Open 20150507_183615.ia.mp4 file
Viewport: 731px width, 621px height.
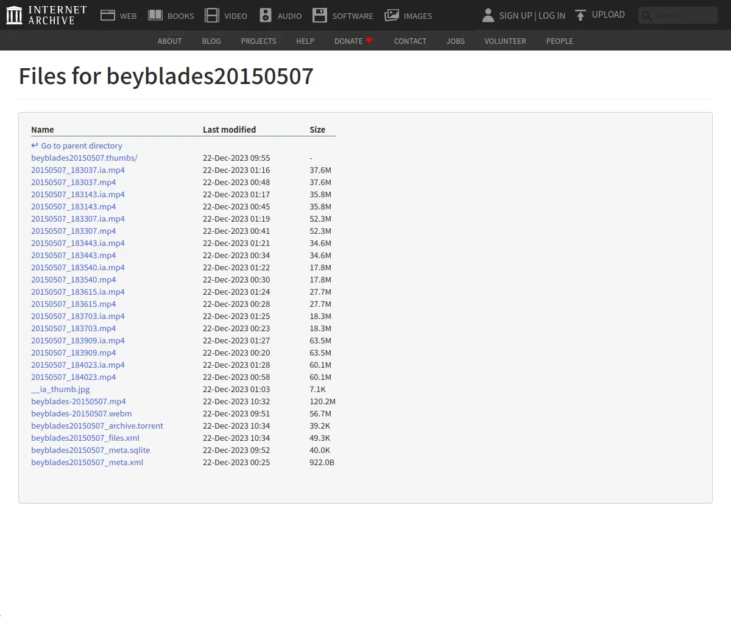(x=78, y=292)
